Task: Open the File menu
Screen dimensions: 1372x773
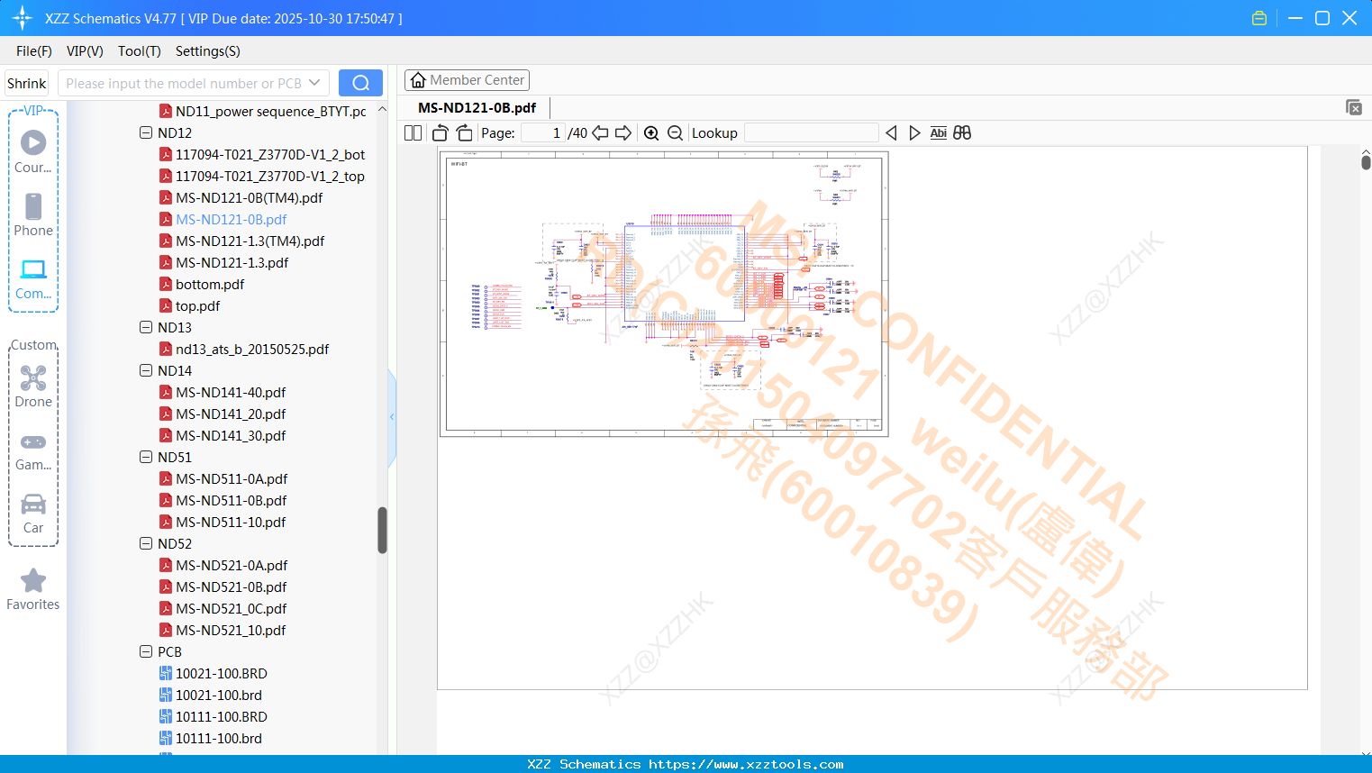Action: (34, 50)
